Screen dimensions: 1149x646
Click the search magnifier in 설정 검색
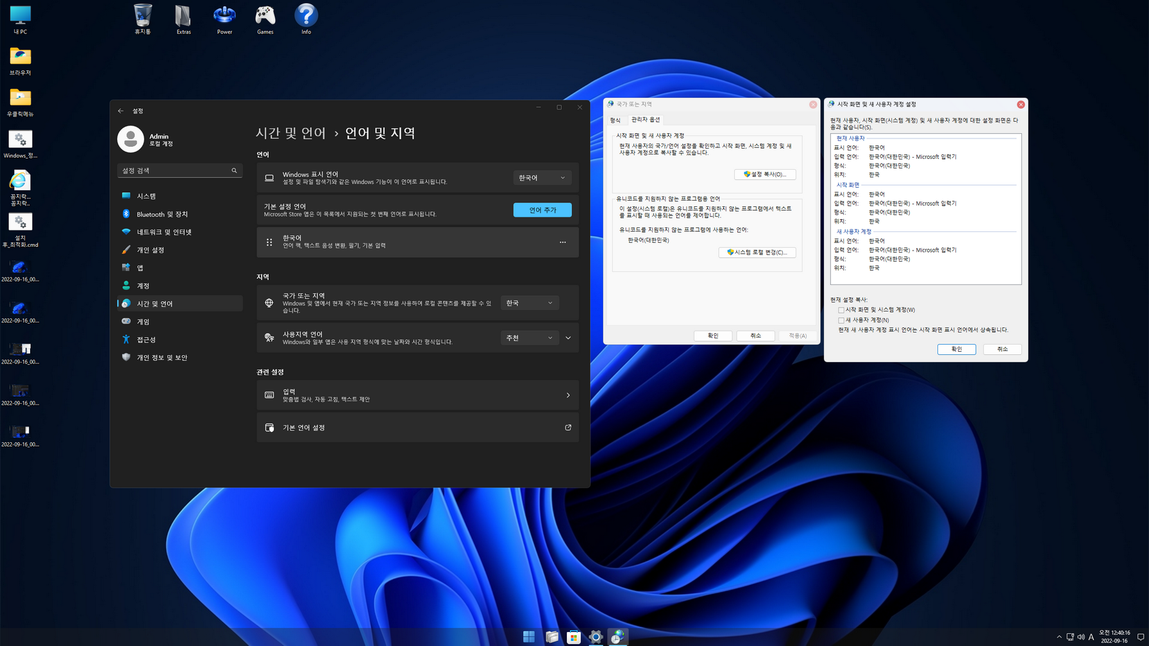(234, 170)
